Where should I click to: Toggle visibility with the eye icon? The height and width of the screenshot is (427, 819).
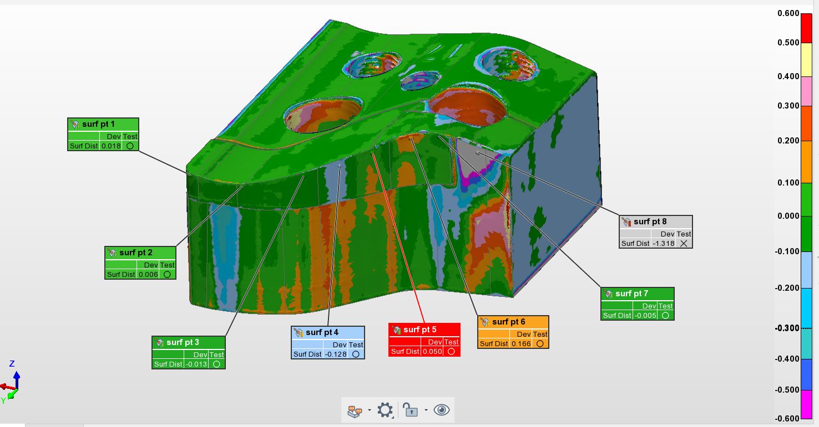point(442,410)
